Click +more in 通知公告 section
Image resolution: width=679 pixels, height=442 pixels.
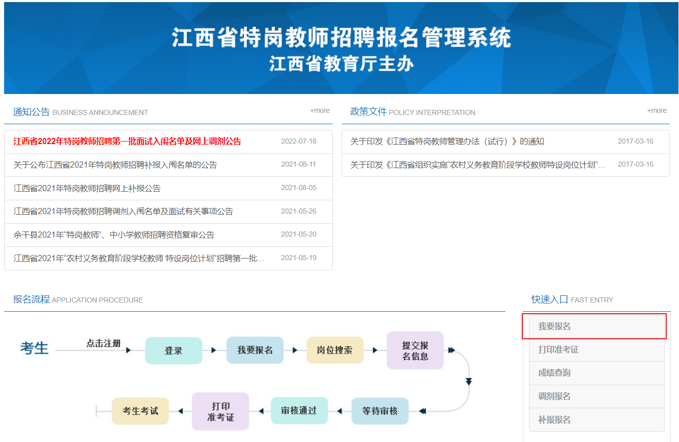pyautogui.click(x=320, y=111)
